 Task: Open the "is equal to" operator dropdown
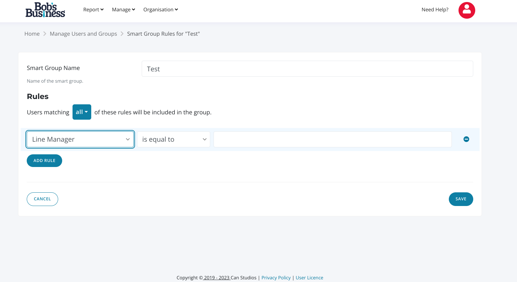pyautogui.click(x=173, y=139)
